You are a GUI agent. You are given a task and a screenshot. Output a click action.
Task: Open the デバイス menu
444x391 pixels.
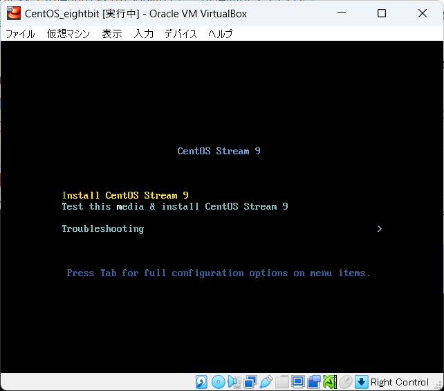pos(181,34)
